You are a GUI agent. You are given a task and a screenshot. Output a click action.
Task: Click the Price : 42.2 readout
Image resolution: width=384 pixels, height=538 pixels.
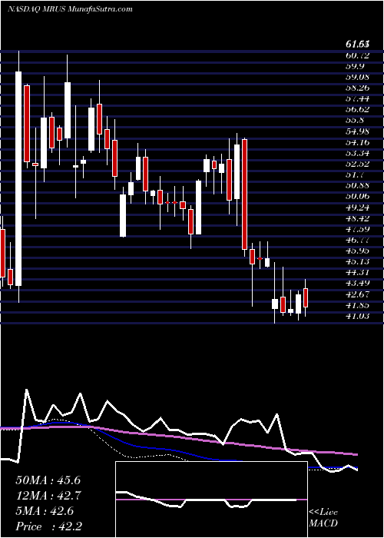pos(48,526)
